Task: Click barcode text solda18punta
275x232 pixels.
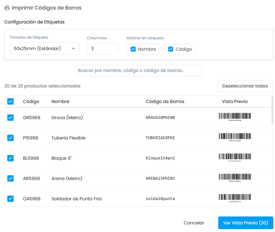Action: (x=160, y=199)
